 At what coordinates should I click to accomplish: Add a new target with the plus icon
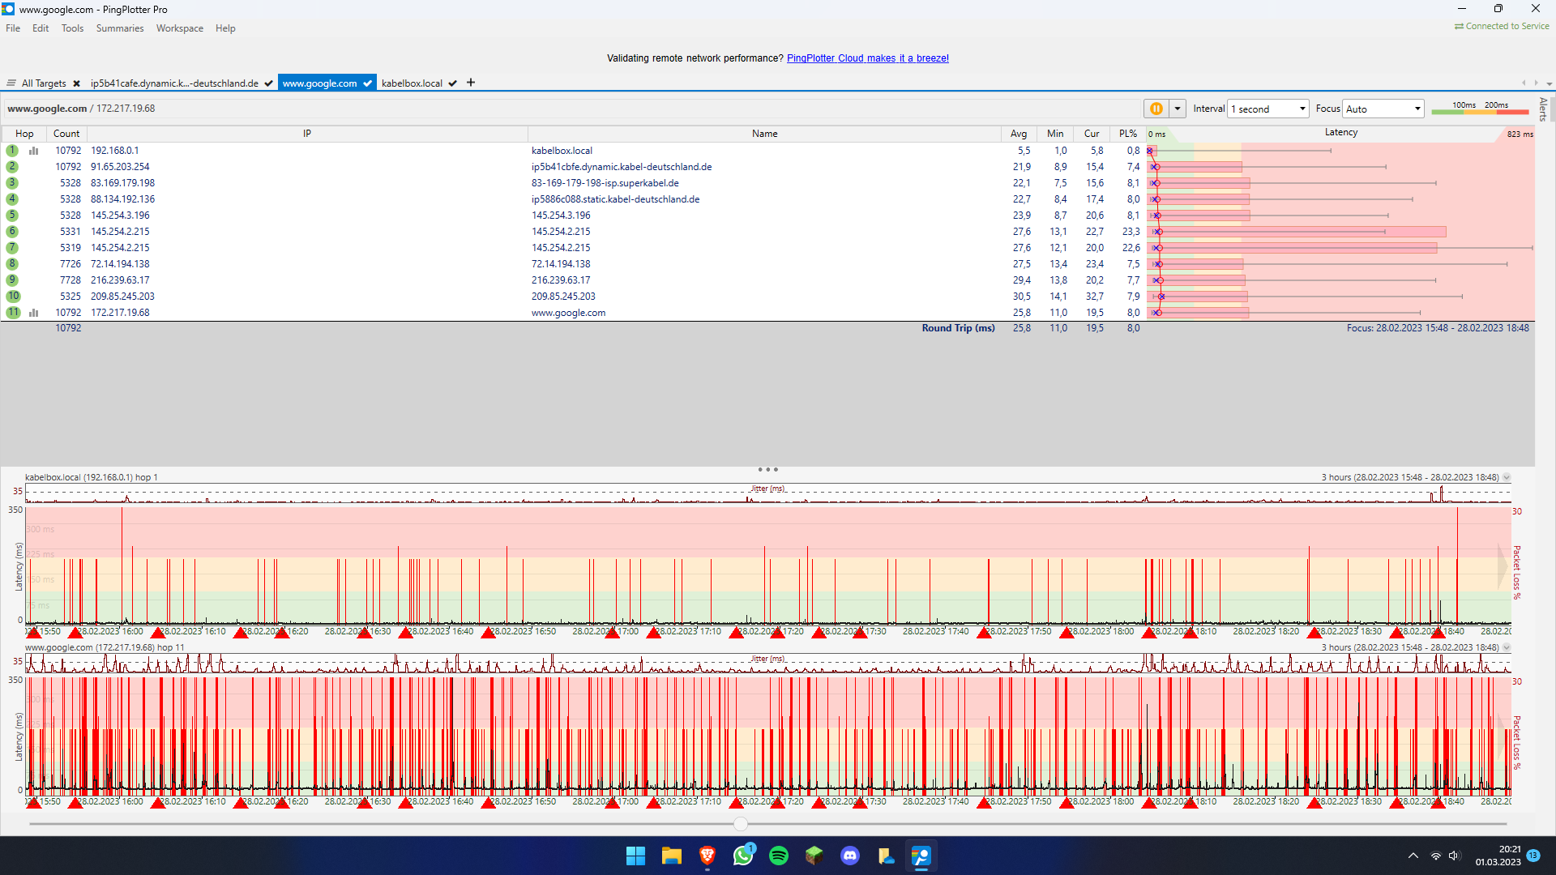pos(470,82)
